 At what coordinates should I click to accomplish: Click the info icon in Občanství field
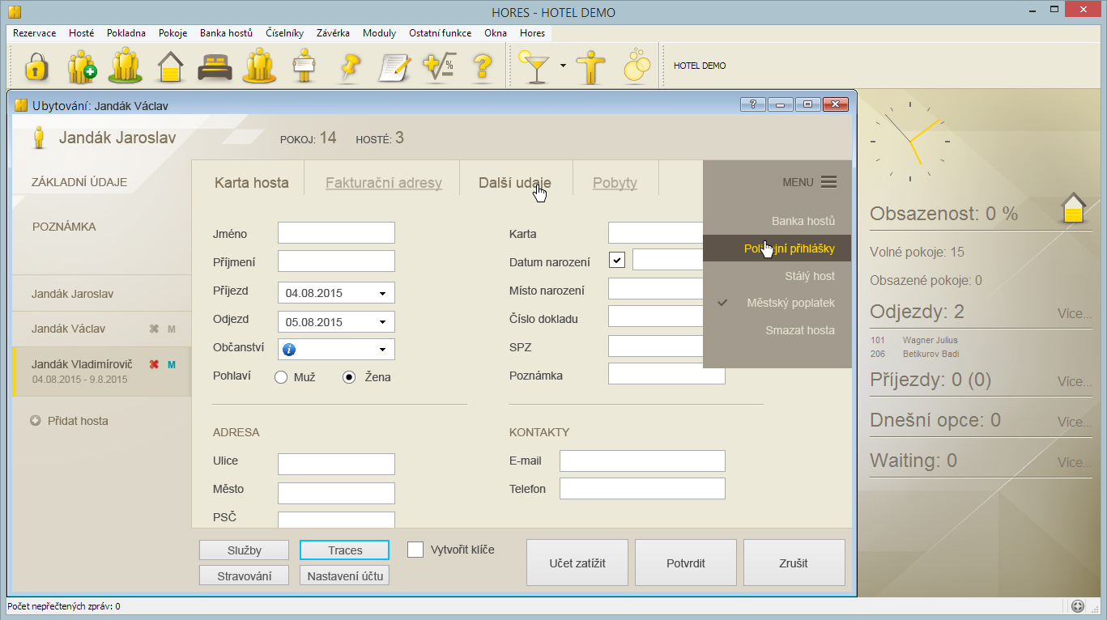pyautogui.click(x=289, y=350)
